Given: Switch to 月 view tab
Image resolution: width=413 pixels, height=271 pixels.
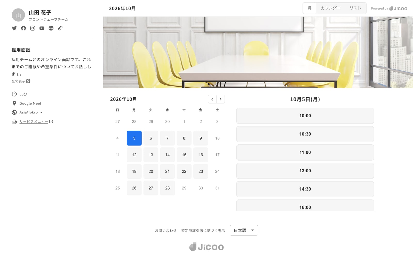Looking at the screenshot, I should click(x=309, y=8).
